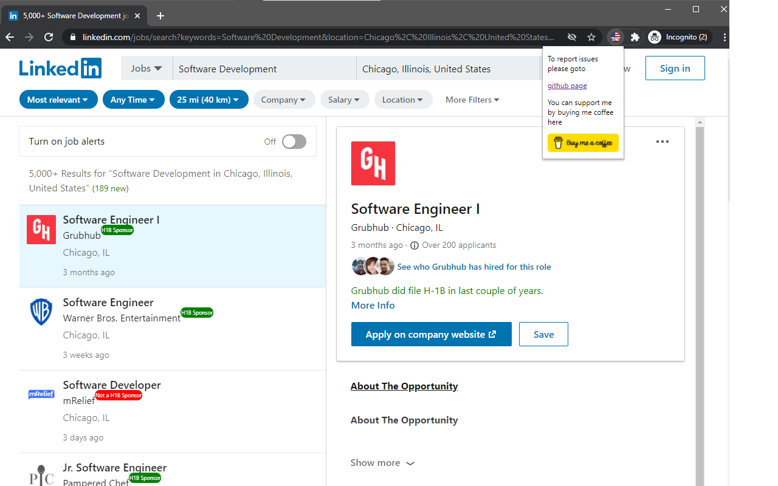Reload the page
The image size is (778, 486).
point(49,37)
